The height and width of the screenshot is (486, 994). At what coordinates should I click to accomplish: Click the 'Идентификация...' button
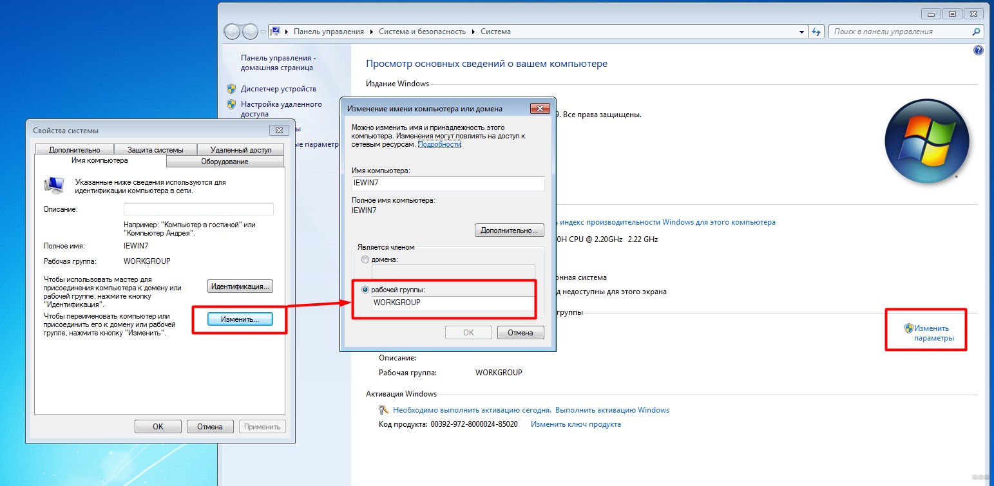coord(240,286)
